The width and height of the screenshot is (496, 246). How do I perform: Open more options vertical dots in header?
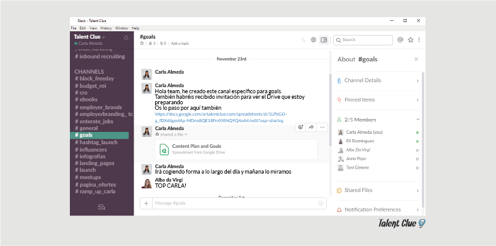point(419,40)
